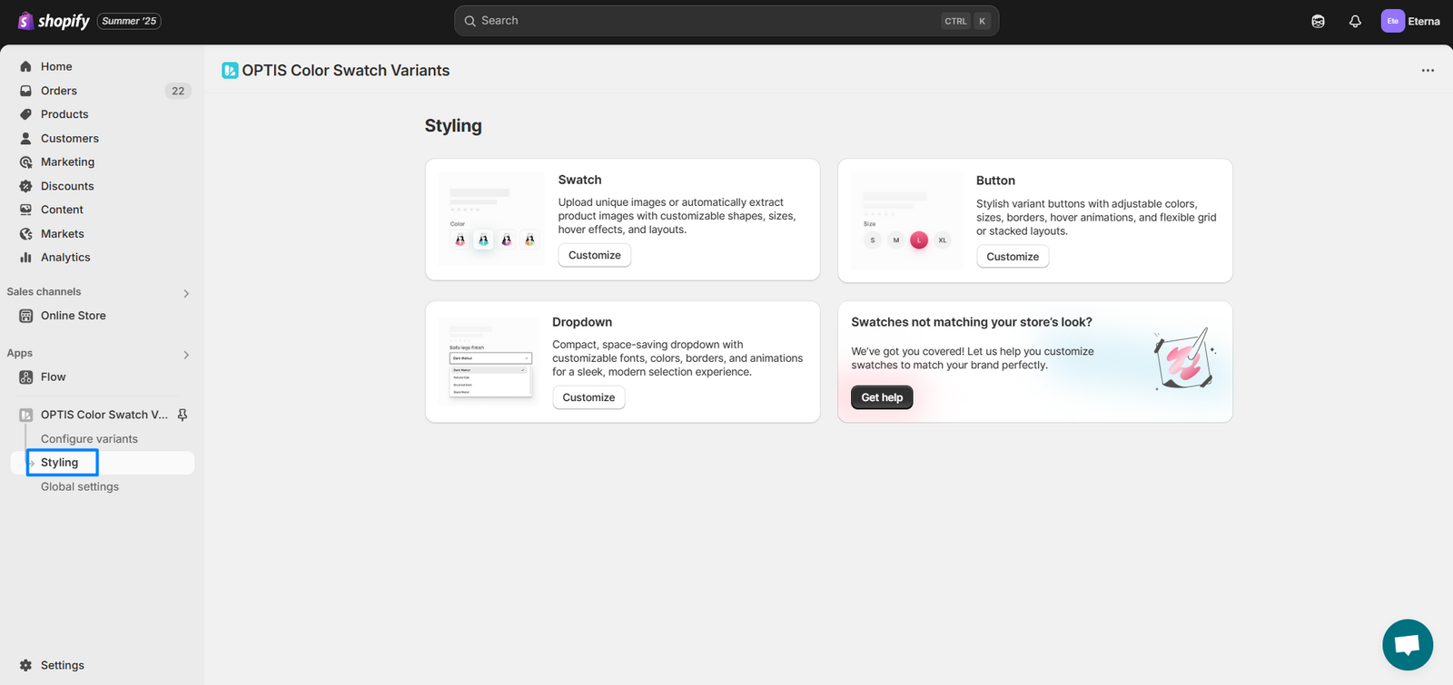Open the three-dot more actions menu
Screen dimensions: 1453x685
[1428, 70]
